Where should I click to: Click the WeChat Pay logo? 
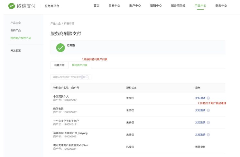[22, 6]
